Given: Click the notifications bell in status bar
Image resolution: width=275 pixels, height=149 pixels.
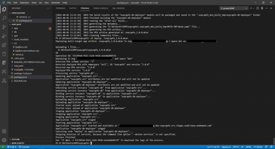Looking at the screenshot, I should coord(271,147).
